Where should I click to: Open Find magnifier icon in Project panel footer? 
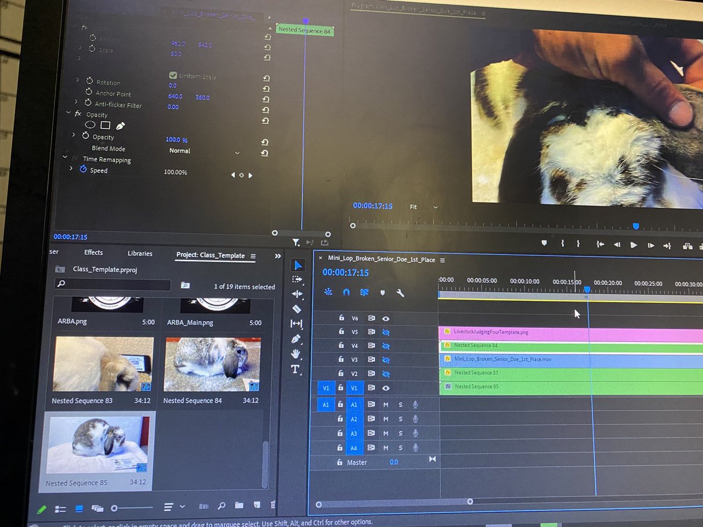click(221, 506)
